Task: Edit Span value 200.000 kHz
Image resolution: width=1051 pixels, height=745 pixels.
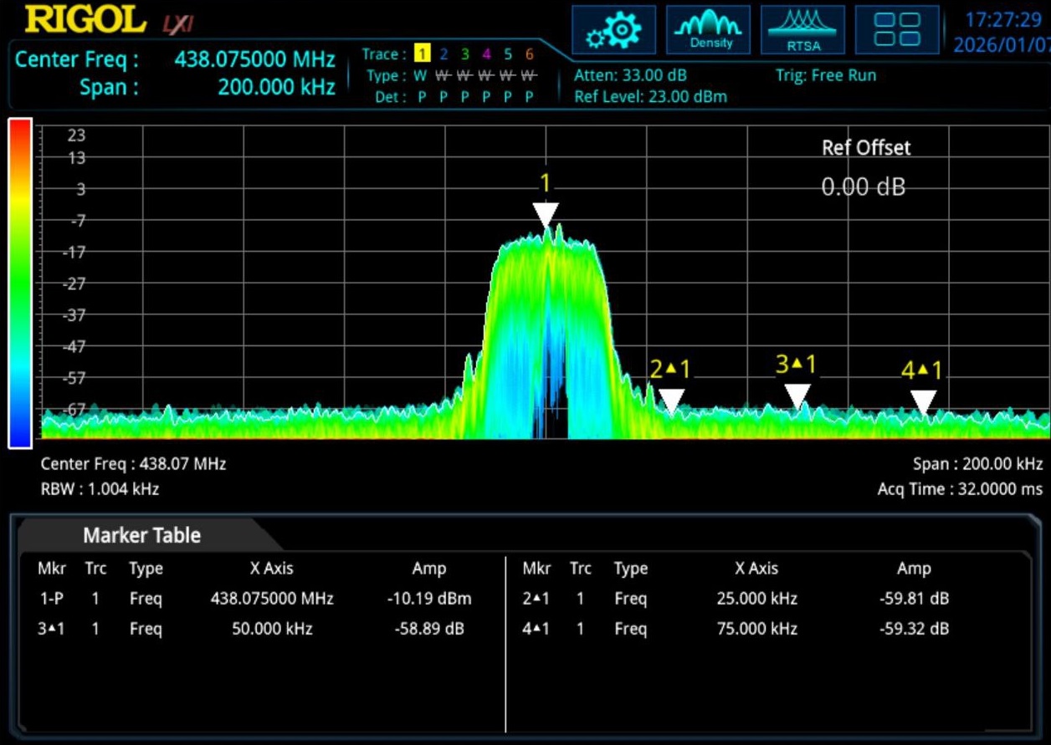Action: 276,87
